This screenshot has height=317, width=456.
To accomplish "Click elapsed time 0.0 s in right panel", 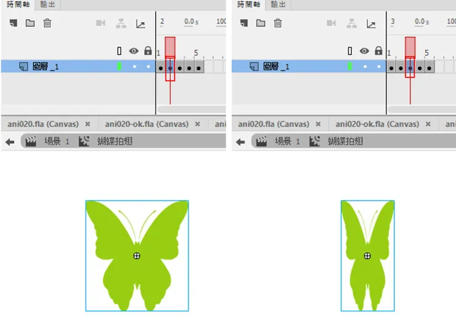I will coord(421,22).
